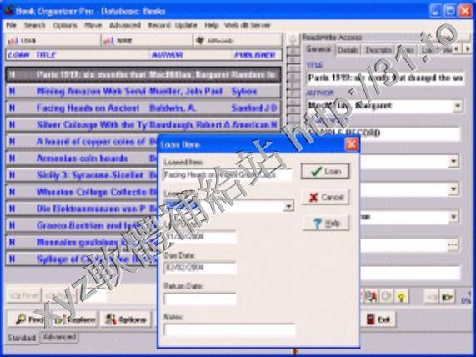476x357 pixels.
Task: Select A hoard of copper coins row
Action: pos(82,142)
